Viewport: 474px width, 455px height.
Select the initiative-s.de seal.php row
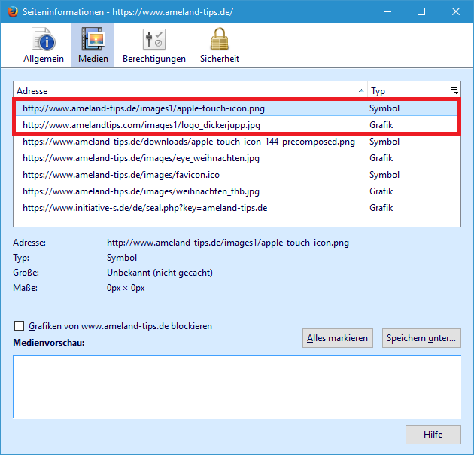coord(144,208)
